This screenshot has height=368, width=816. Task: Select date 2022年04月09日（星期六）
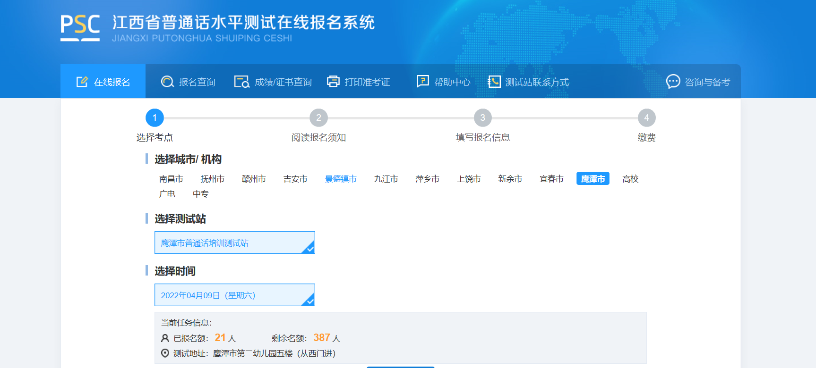coord(235,295)
